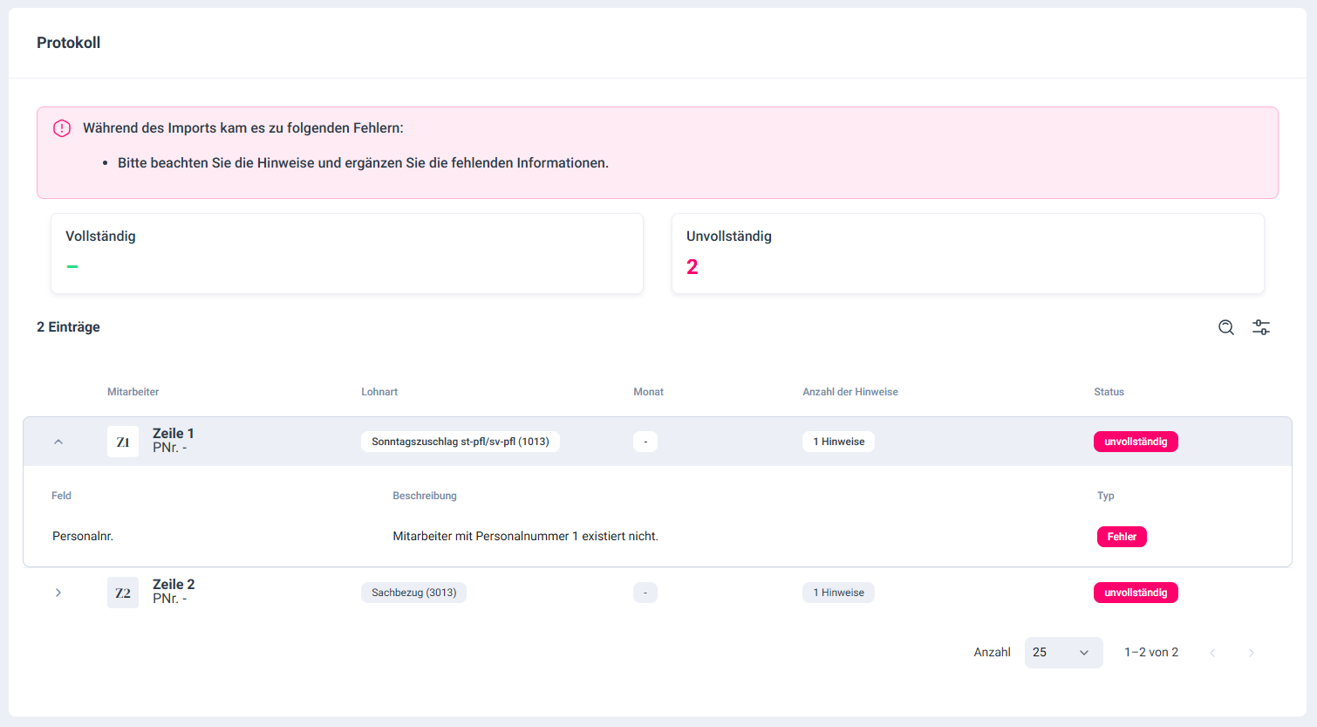Click the Sonntagszuschlag st-pfl/sv-pfl (1013) tag

(x=461, y=442)
